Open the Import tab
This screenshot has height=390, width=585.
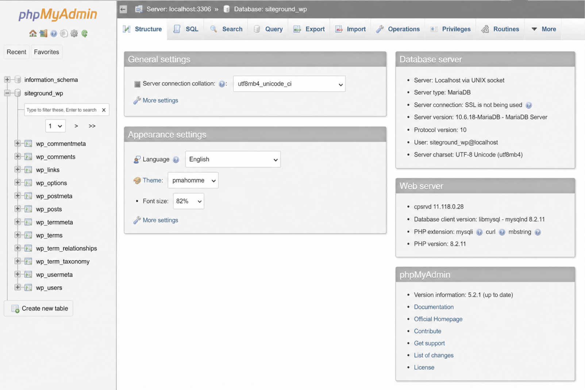350,29
